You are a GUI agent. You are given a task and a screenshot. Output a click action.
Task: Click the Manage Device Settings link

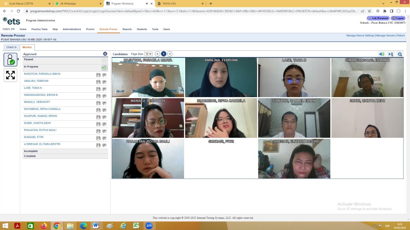click(360, 36)
